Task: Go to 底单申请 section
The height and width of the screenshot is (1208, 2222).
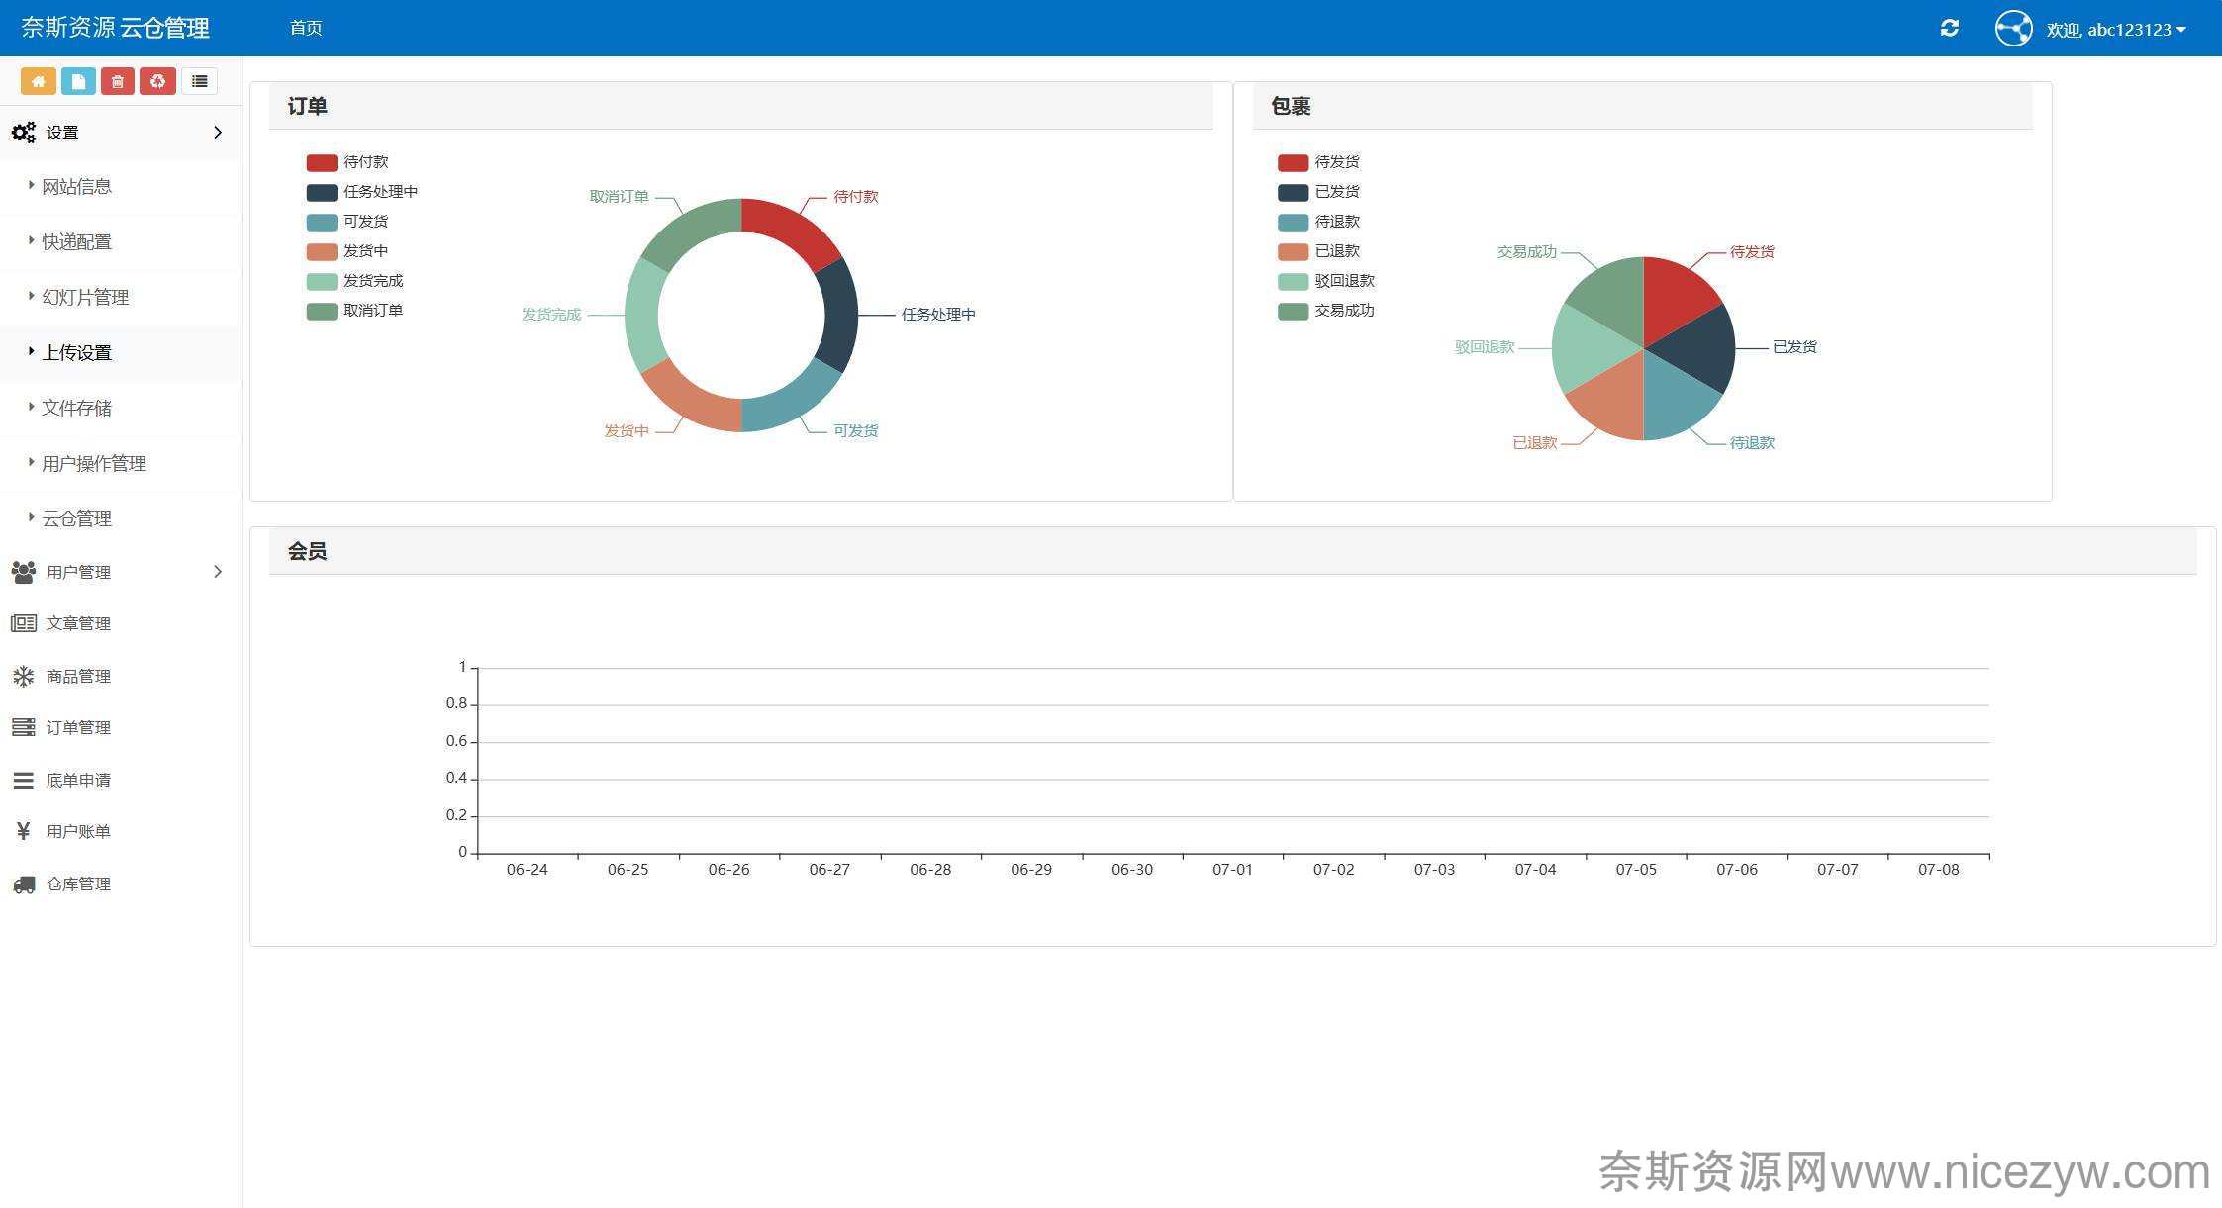Action: click(121, 780)
